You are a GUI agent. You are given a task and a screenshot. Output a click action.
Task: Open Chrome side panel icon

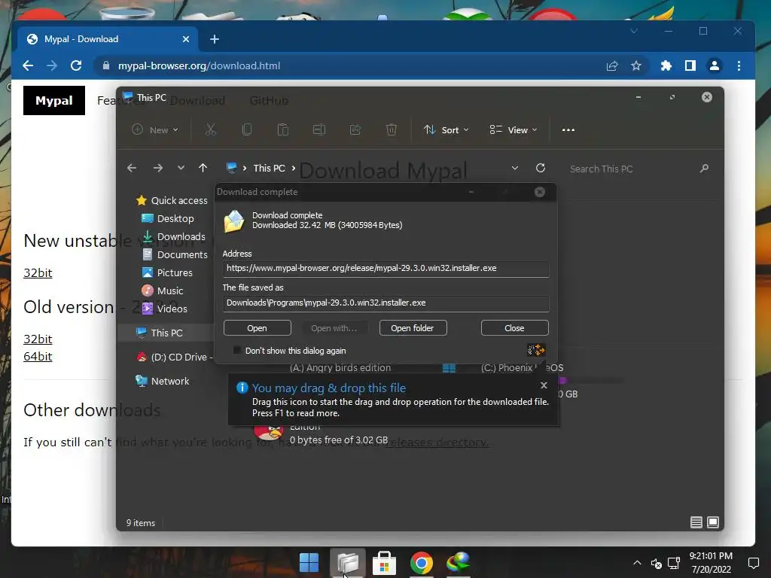point(690,65)
